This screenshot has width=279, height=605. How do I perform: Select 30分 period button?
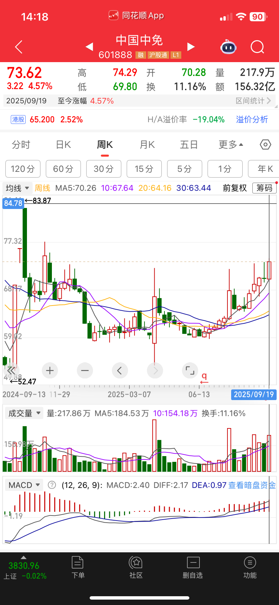click(104, 169)
